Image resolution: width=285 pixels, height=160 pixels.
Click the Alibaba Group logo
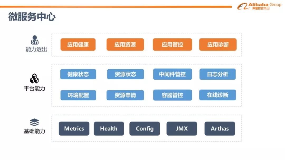coord(259,6)
